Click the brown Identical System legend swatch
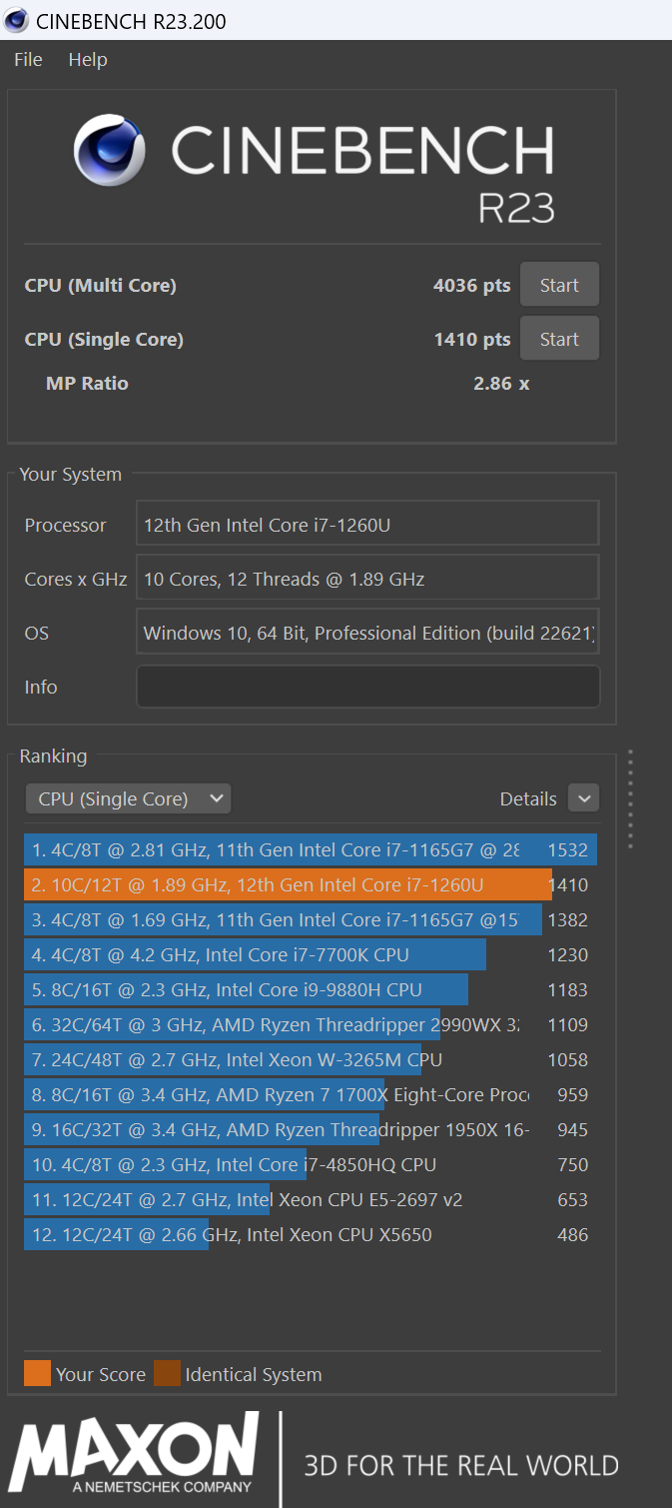This screenshot has width=672, height=1508. (x=167, y=1373)
